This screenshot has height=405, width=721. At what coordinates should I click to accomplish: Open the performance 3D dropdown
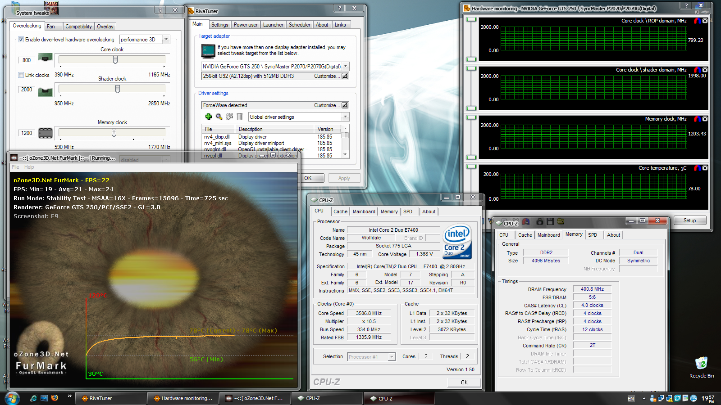coord(166,40)
